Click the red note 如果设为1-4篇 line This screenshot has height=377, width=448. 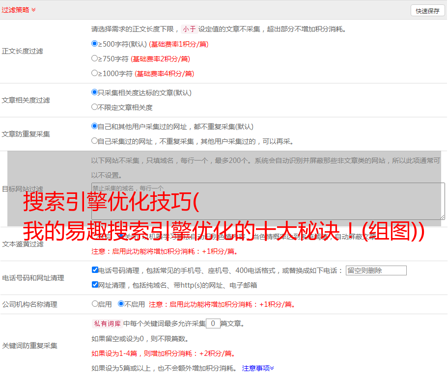(164, 353)
